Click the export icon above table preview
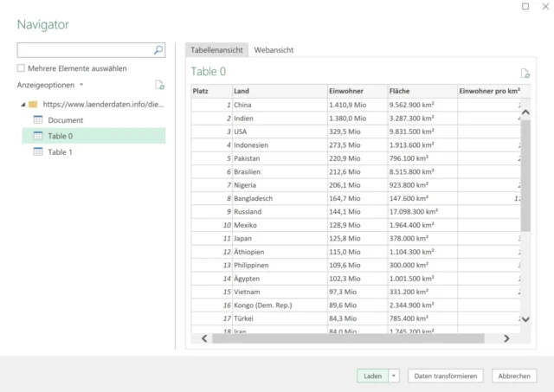 (525, 74)
